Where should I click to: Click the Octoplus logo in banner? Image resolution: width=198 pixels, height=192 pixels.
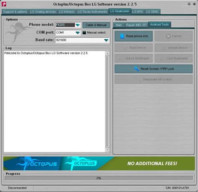[x=81, y=163]
